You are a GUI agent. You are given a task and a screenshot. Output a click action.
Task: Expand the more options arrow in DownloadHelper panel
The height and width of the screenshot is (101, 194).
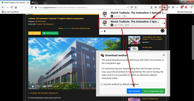coord(103,31)
